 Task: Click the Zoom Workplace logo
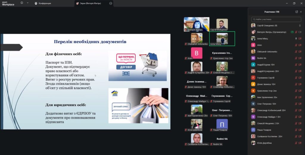click(x=8, y=3)
